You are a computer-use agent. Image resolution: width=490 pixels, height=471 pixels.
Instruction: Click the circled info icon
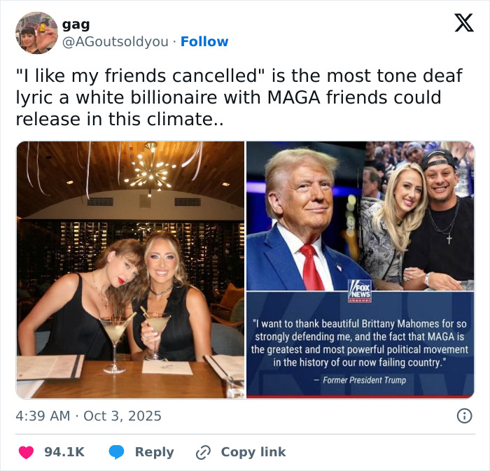click(463, 416)
